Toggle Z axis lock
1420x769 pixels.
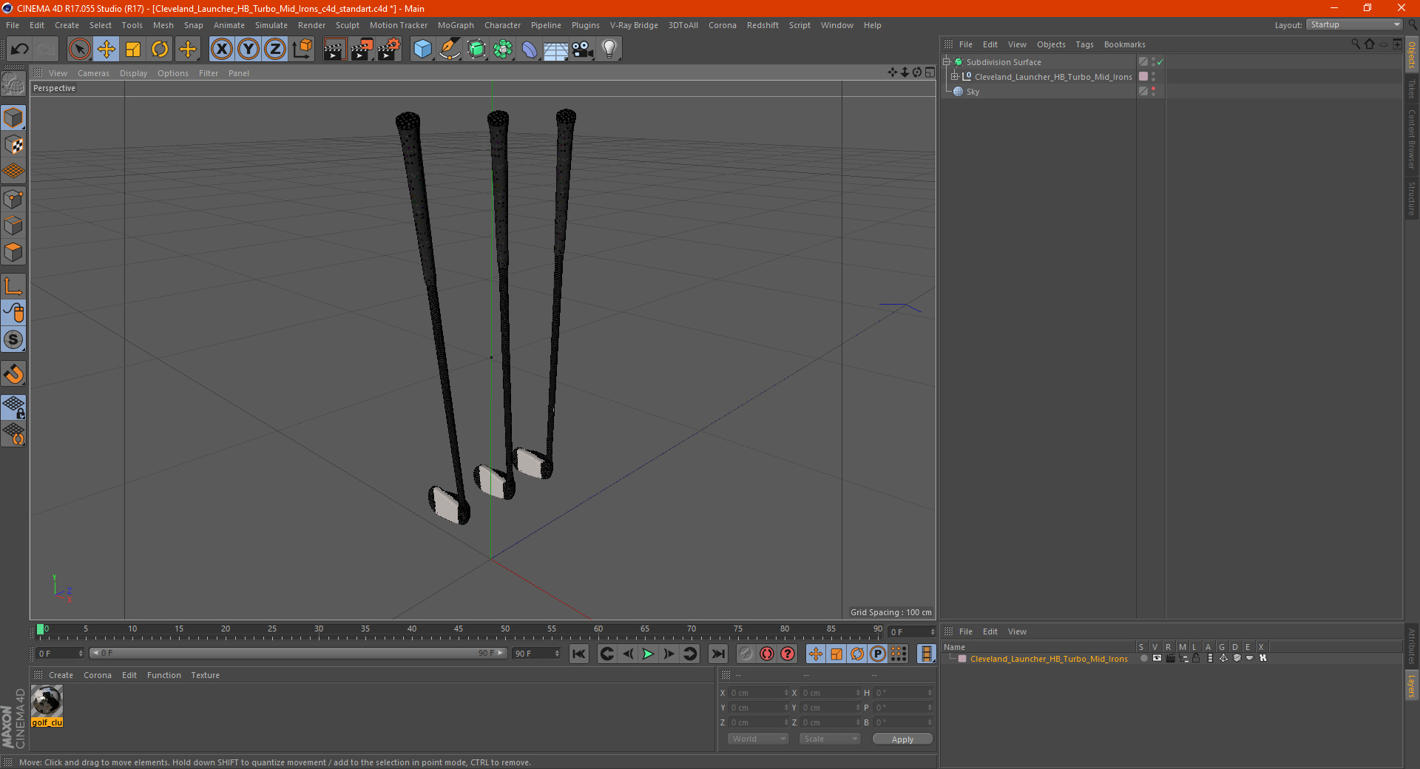pyautogui.click(x=275, y=50)
